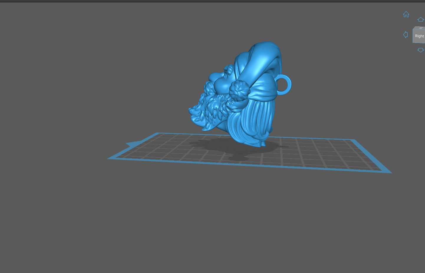Click the top face of the navigation cube

tap(421, 28)
